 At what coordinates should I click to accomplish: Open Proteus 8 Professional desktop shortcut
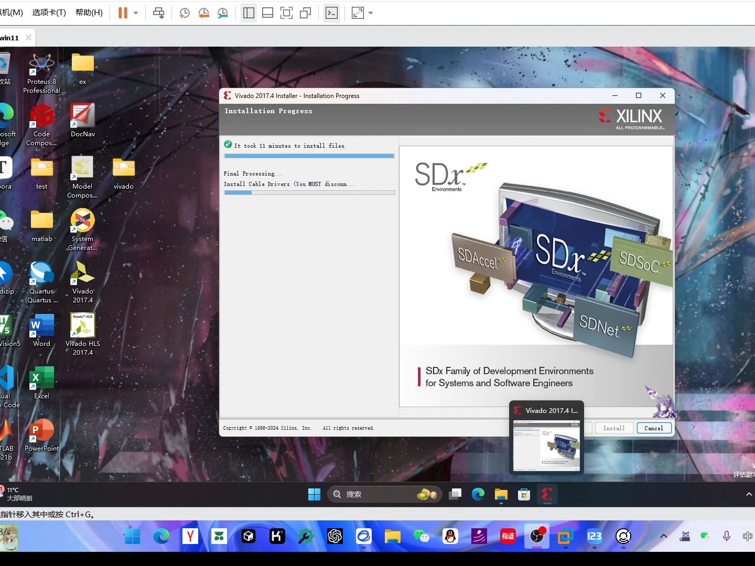coord(41,73)
